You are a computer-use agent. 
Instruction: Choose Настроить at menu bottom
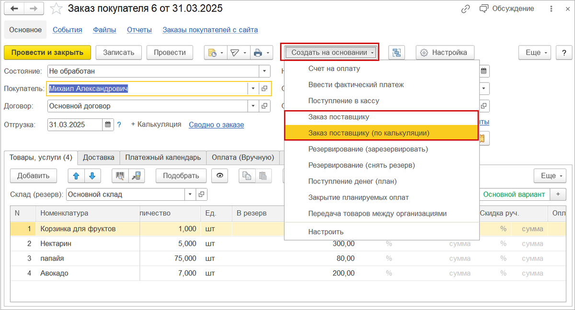[x=381, y=232]
